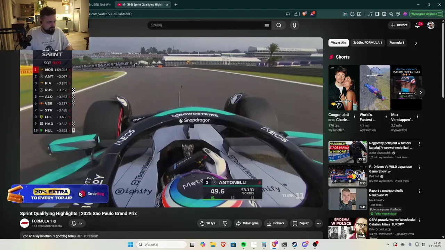The image size is (445, 250).
Task: Open the Brave VPN shield icon
Action: click(398, 14)
